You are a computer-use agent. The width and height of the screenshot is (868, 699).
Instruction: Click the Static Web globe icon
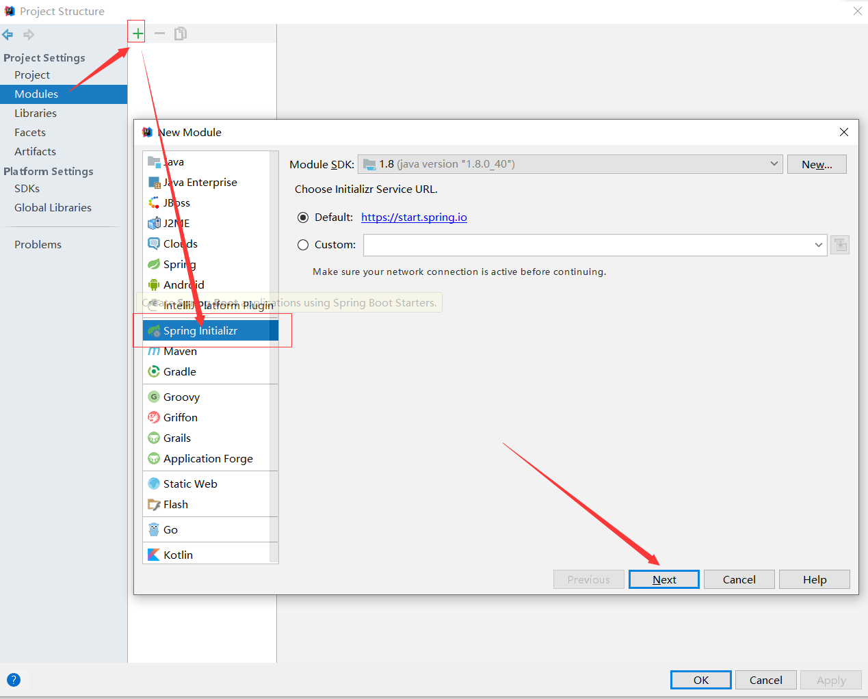pos(154,484)
